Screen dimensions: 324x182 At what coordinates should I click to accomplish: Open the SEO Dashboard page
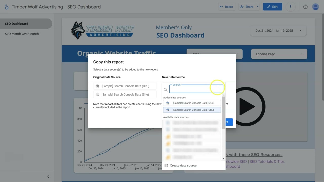click(x=26, y=24)
